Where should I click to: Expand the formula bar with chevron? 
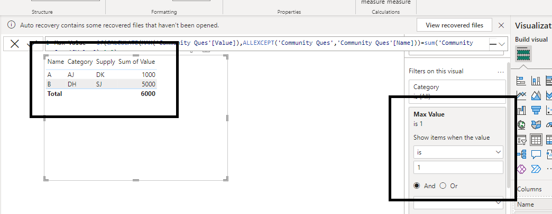pos(502,44)
